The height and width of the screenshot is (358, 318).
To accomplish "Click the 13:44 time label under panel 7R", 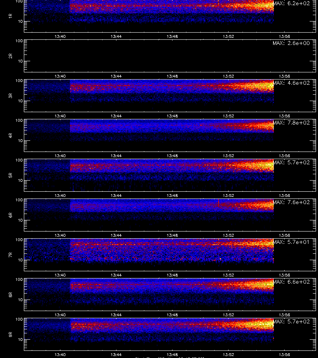I will coord(116,275).
